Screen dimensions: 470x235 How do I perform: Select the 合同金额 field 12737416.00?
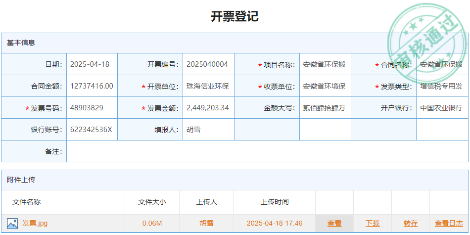click(x=92, y=86)
